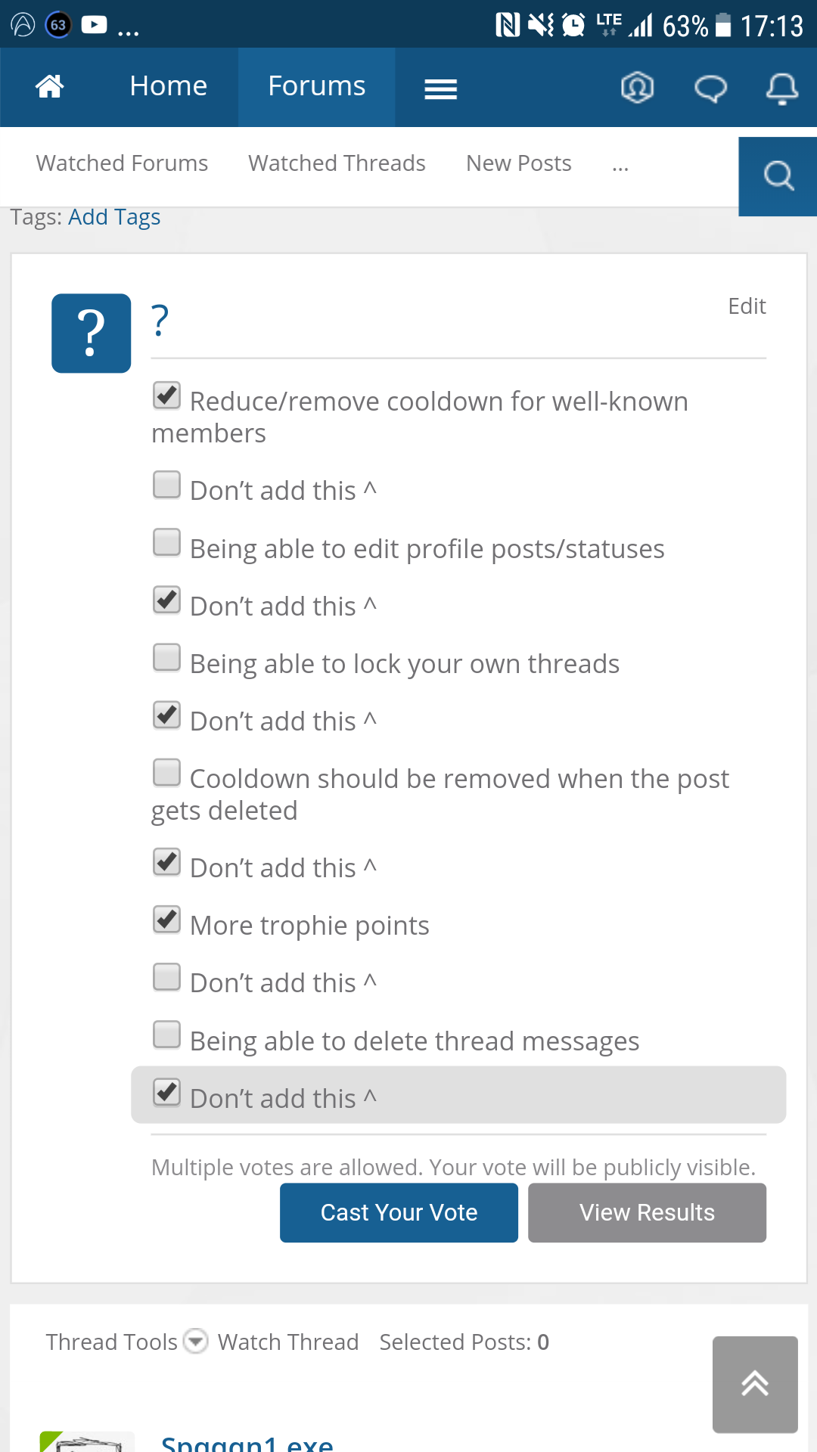Image resolution: width=817 pixels, height=1452 pixels.
Task: Click the View Results button
Action: point(647,1212)
